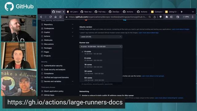197x111 pixels.
Task: Open Learn more about latest tags link
Action: pos(148,33)
